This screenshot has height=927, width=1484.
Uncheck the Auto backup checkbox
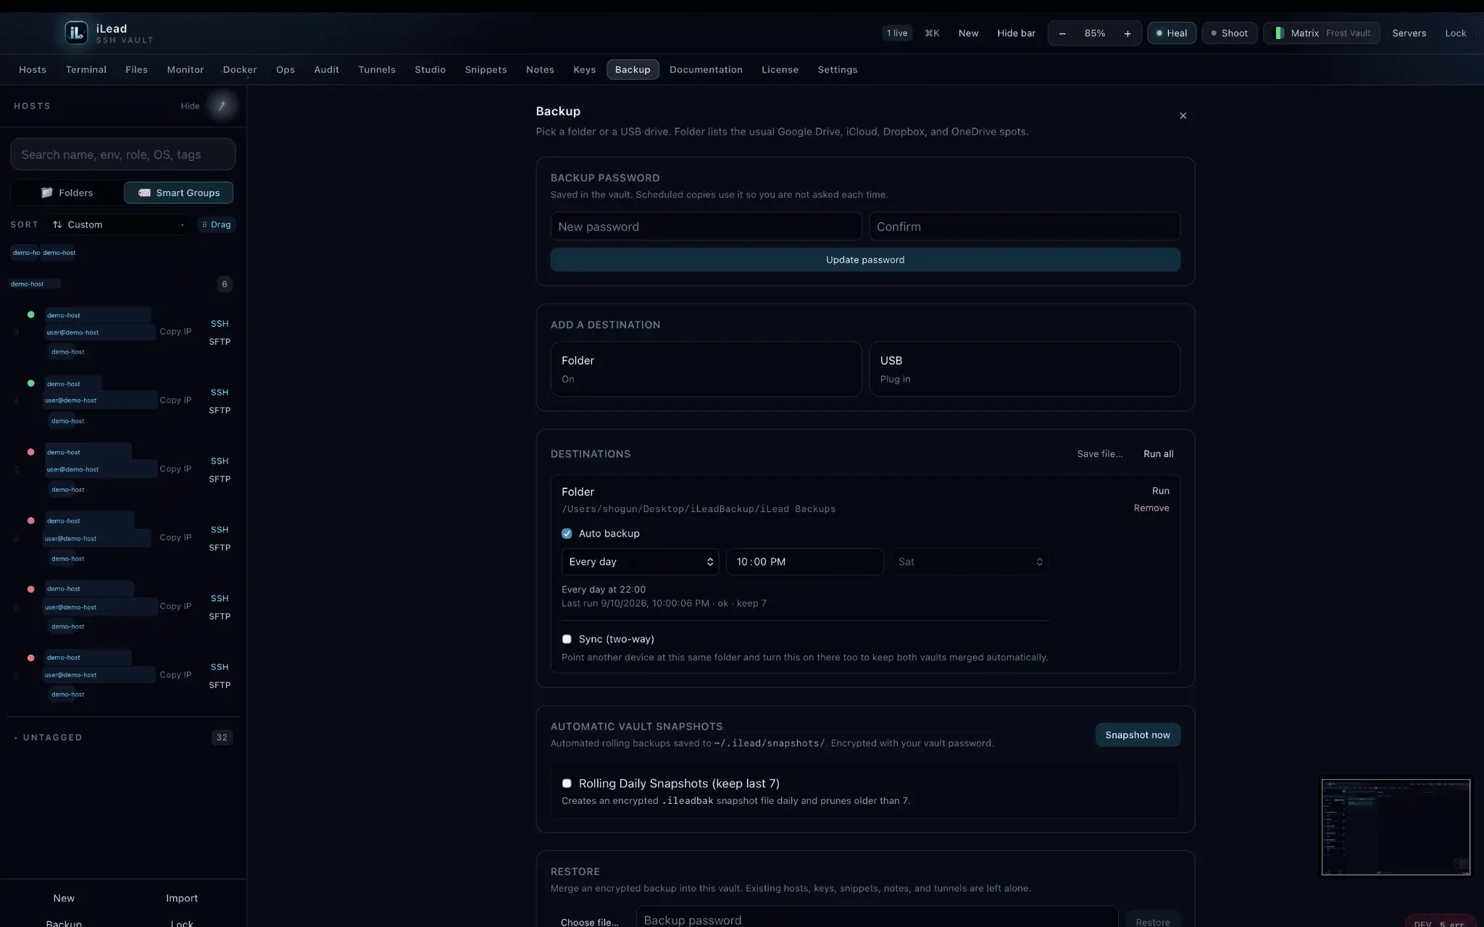click(567, 534)
